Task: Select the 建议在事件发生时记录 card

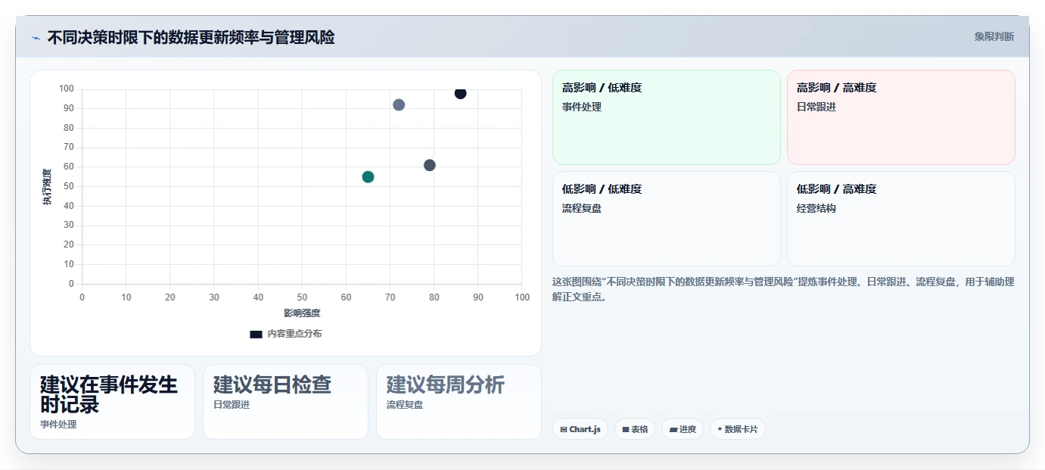Action: coord(112,402)
